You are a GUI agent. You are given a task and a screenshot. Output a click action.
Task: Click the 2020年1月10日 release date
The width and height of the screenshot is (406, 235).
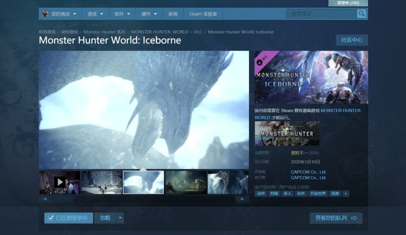pos(305,162)
